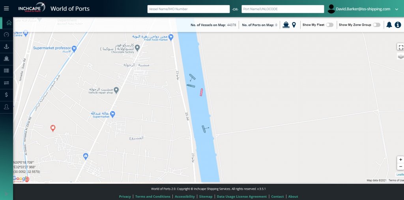The width and height of the screenshot is (404, 200).
Task: Focus the Port Name/UNLOCODE field
Action: 282,9
